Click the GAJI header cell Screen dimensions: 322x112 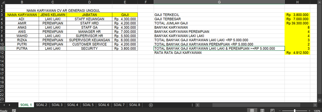[125, 15]
